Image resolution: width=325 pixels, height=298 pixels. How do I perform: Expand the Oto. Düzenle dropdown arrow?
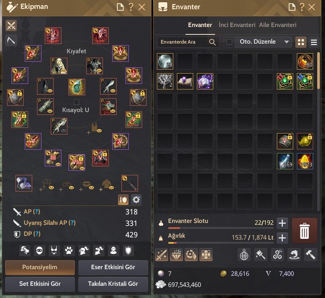287,42
